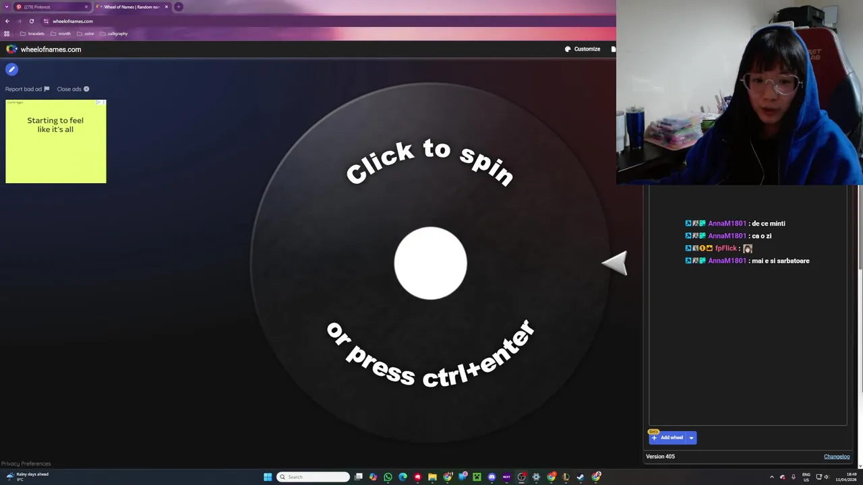
Task: Open the Windows Start menu
Action: [x=268, y=477]
